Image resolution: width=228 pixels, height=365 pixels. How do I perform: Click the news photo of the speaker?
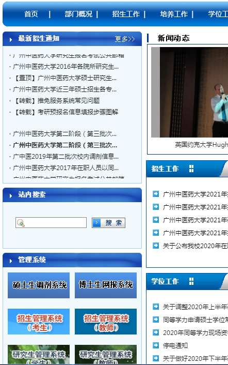tap(189, 92)
